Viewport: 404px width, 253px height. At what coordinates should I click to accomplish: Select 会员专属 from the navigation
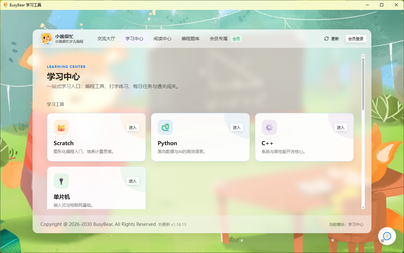pyautogui.click(x=218, y=38)
